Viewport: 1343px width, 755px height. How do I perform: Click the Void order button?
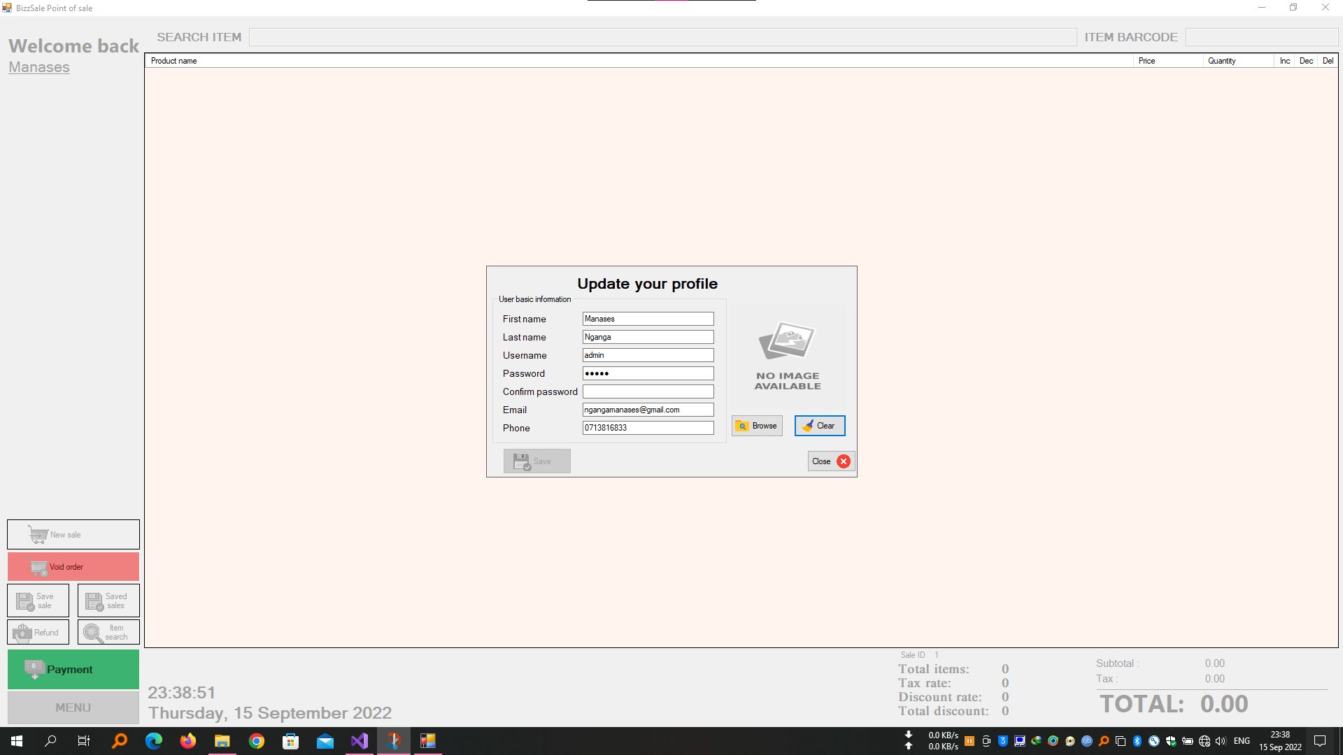[73, 567]
